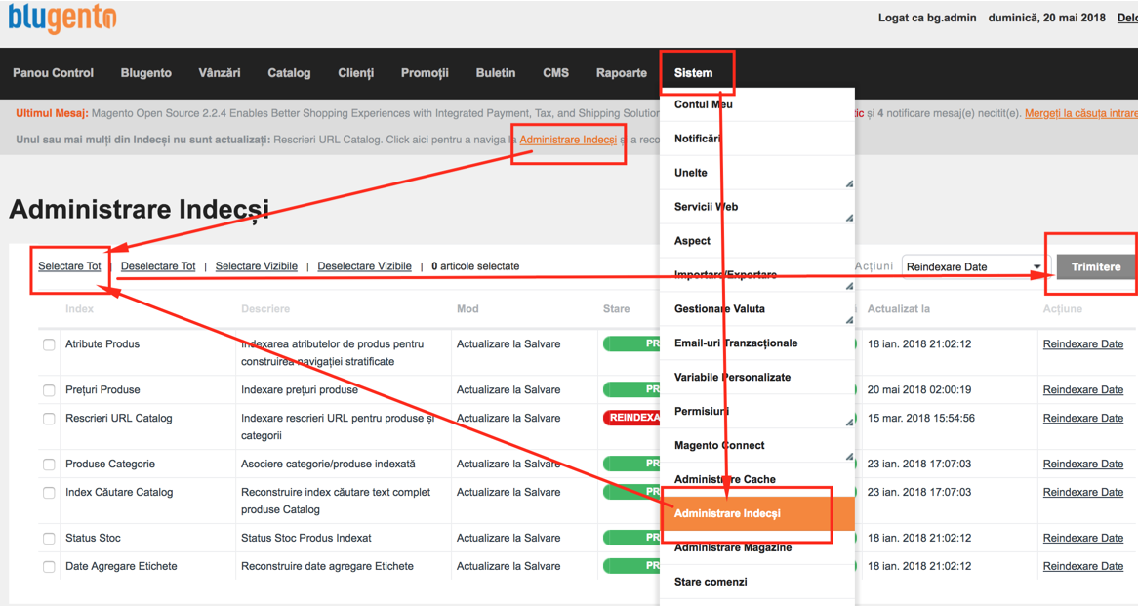Check the Rescrieri URL Catalog checkbox

[x=49, y=419]
